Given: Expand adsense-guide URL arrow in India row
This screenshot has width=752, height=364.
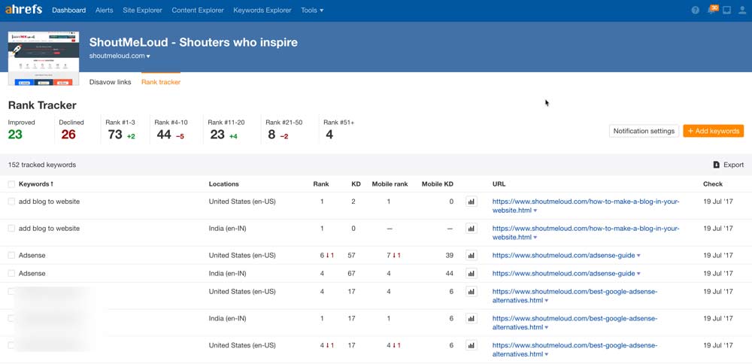Looking at the screenshot, I should (x=638, y=274).
